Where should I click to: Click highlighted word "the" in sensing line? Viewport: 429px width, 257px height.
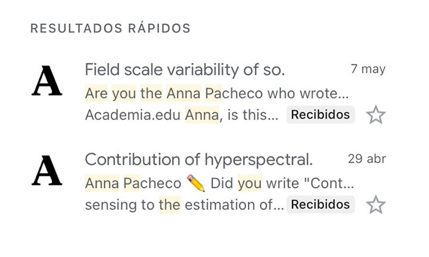[170, 205]
